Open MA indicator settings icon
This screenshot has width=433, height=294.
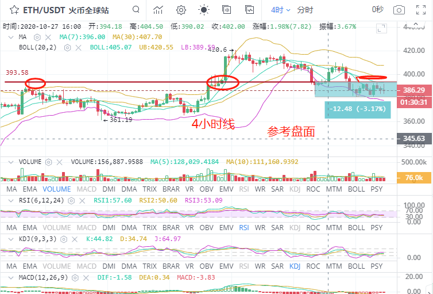point(37,37)
